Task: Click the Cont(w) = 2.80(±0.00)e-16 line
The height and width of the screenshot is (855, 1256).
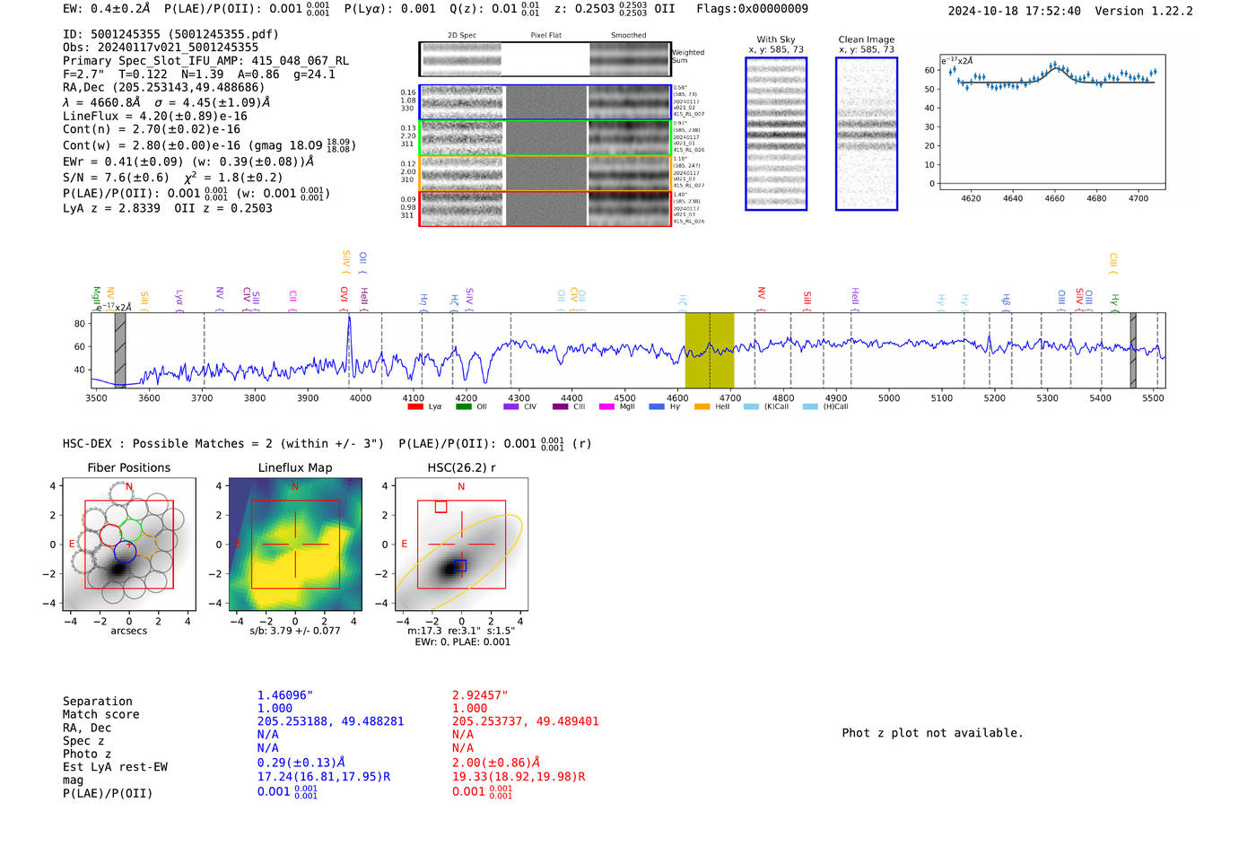Action: [209, 144]
